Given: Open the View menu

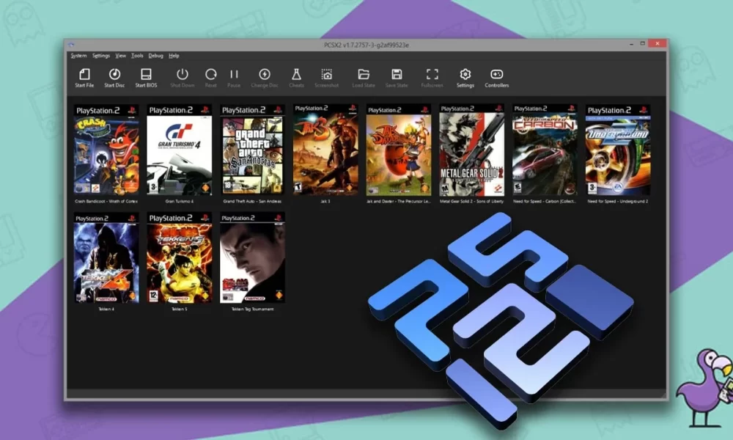Looking at the screenshot, I should pos(121,56).
